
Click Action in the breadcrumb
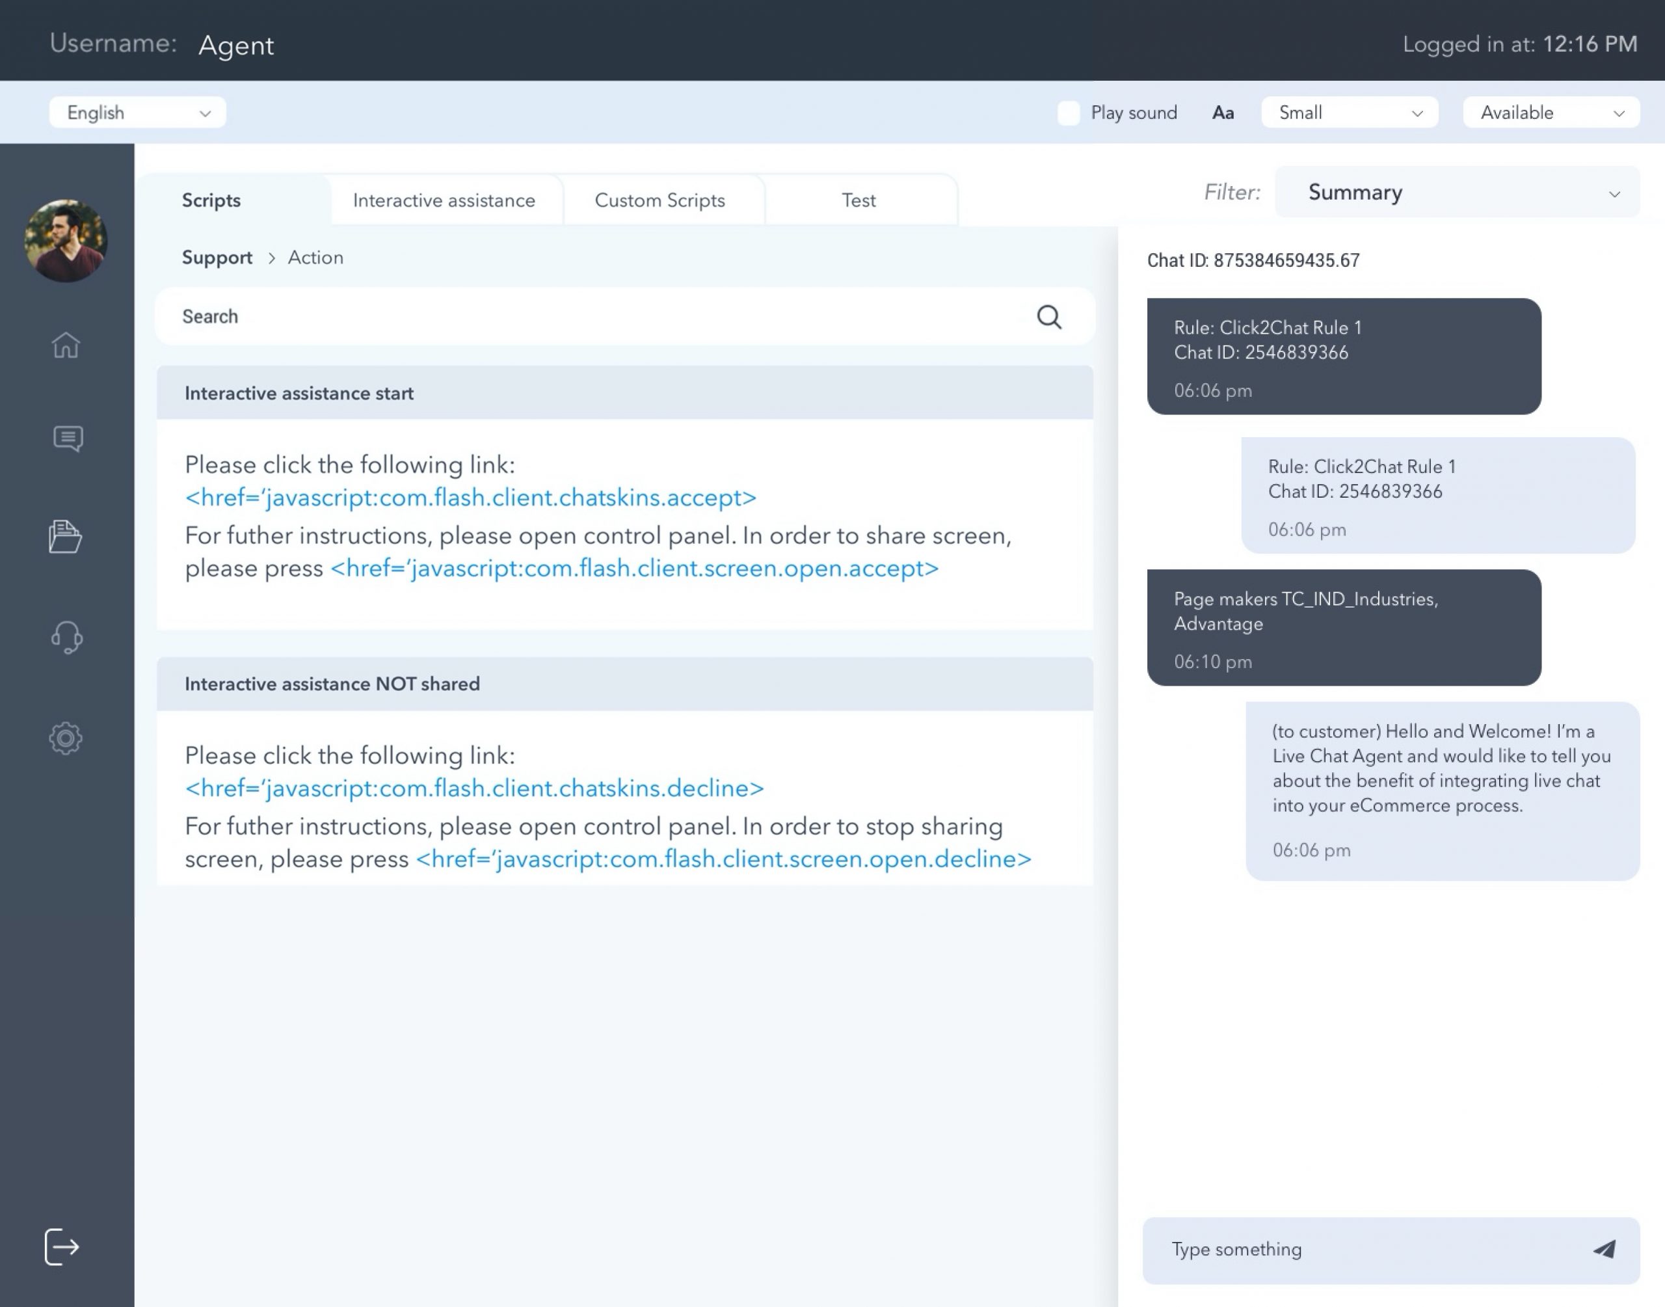pos(315,258)
